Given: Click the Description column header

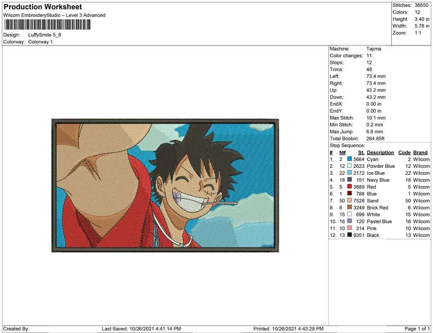Looking at the screenshot, I should 380,153.
